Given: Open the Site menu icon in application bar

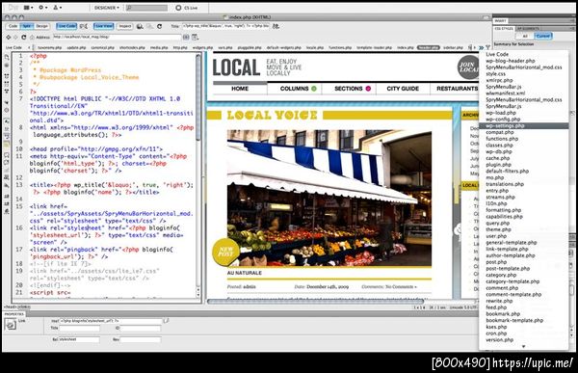Looking at the screenshot, I should 57,8.
